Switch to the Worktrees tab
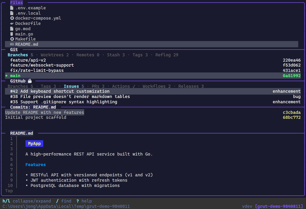This screenshot has height=209, width=306. tap(55, 55)
